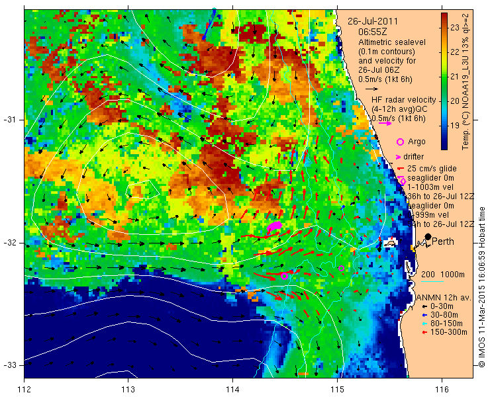Click the 'Argo' legend label
The width and height of the screenshot is (490, 397).
[x=416, y=142]
